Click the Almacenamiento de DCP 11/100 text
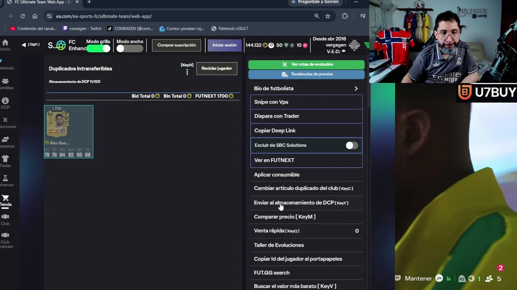This screenshot has width=517, height=290. (75, 82)
